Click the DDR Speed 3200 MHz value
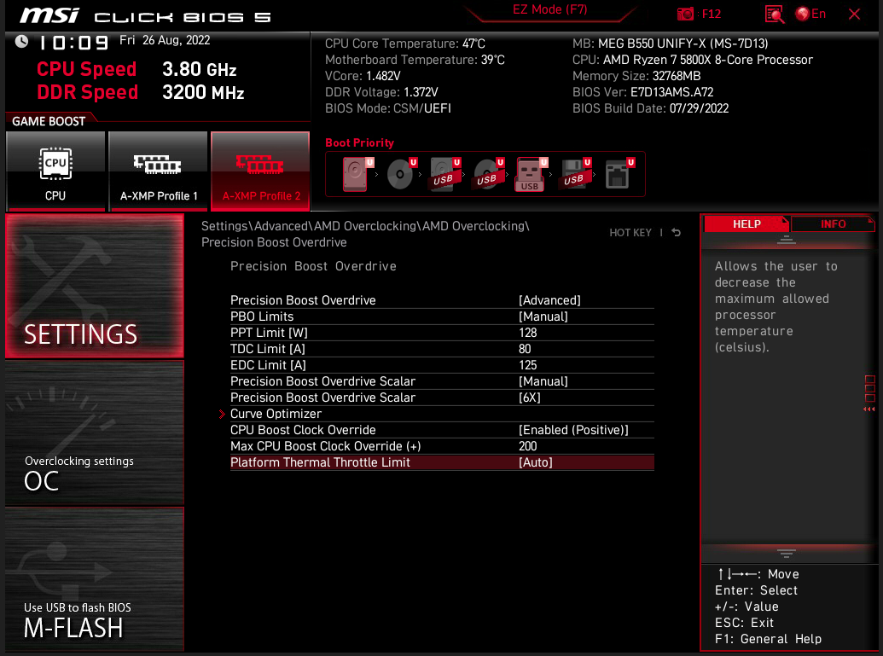Viewport: 883px width, 656px height. point(203,92)
